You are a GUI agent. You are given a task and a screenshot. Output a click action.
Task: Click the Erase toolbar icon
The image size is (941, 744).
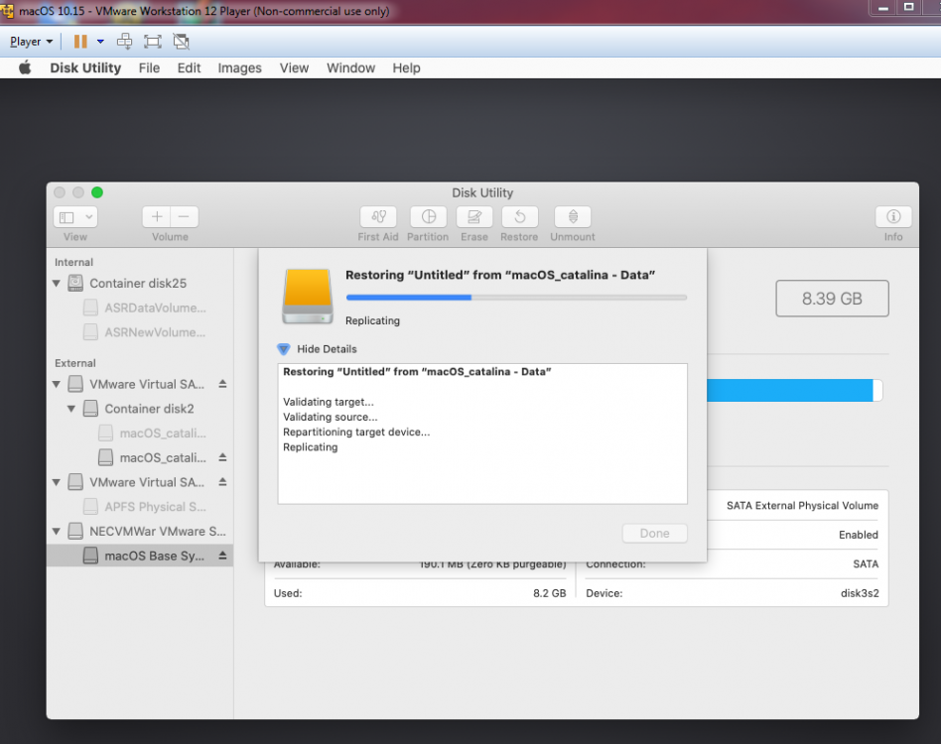click(x=474, y=217)
